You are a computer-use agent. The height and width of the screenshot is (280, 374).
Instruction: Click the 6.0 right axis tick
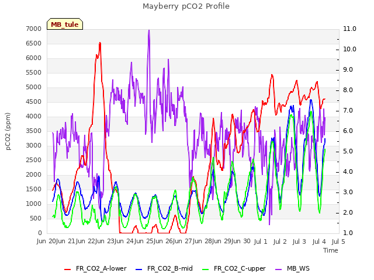click(348, 131)
